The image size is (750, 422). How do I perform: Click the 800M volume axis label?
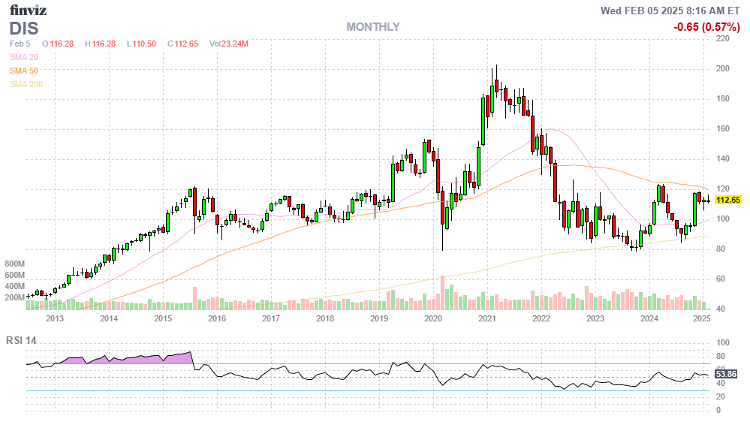[16, 264]
